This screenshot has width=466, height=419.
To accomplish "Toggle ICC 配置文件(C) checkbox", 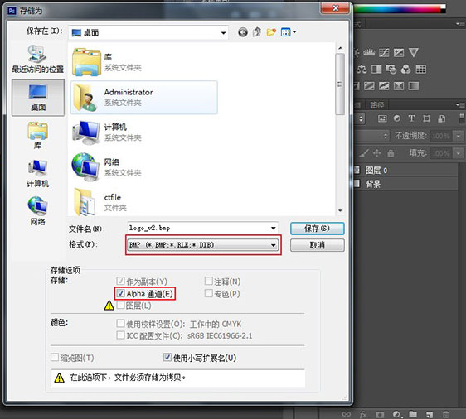I will [120, 335].
